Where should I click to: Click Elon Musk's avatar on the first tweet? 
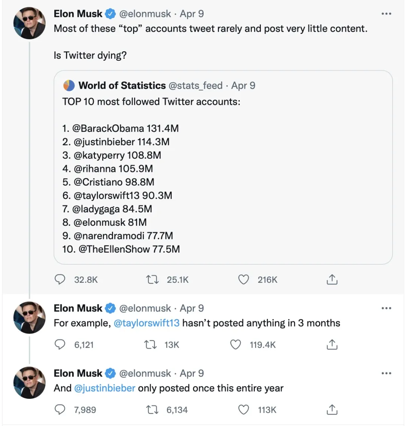30,23
